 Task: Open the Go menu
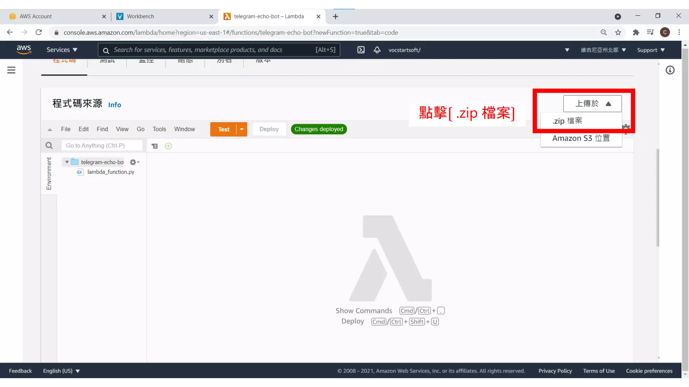(x=141, y=129)
